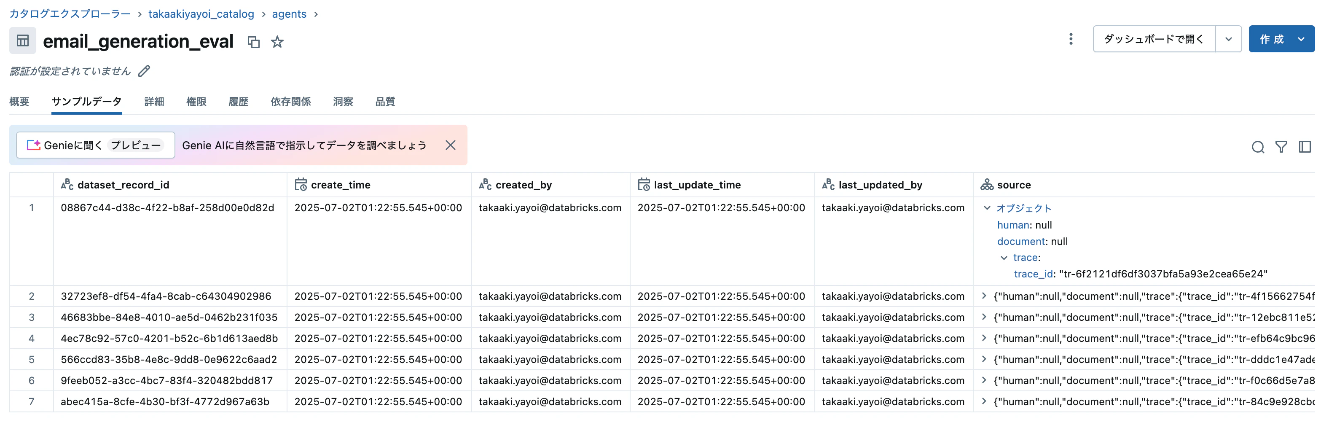The height and width of the screenshot is (425, 1321).
Task: Click the Genie sparkle icon
Action: point(34,145)
